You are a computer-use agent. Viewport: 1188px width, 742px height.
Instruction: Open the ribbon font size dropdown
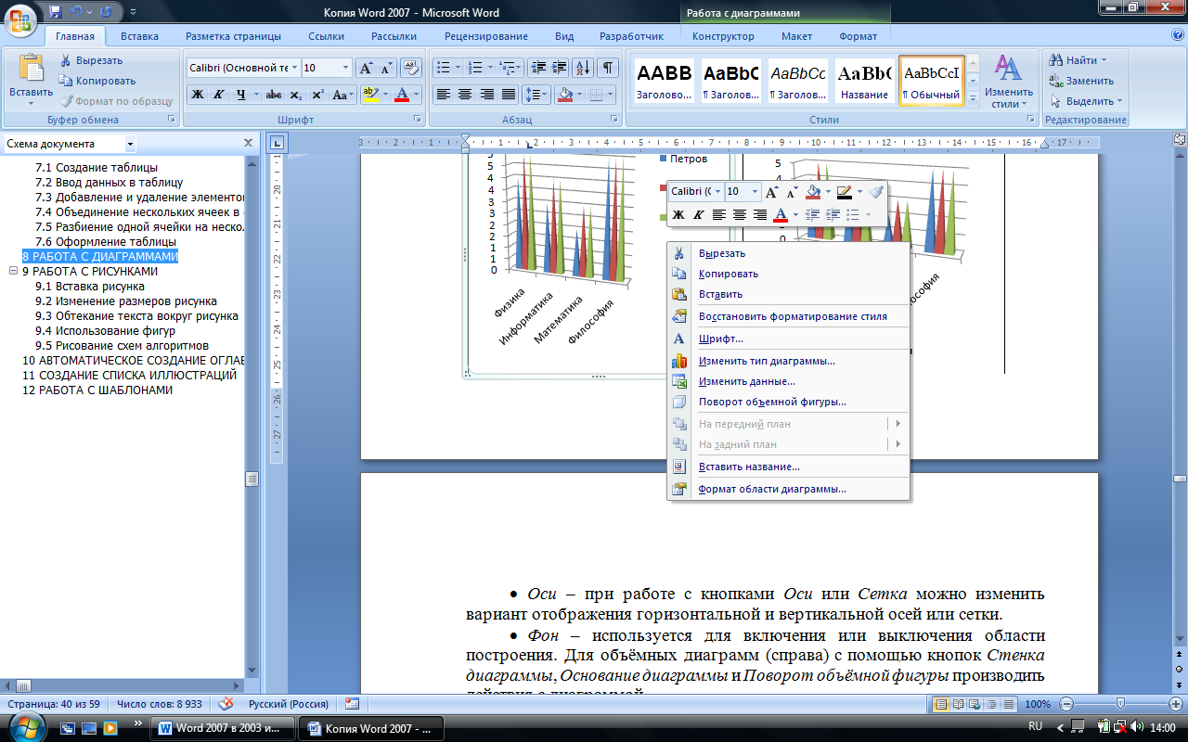346,68
